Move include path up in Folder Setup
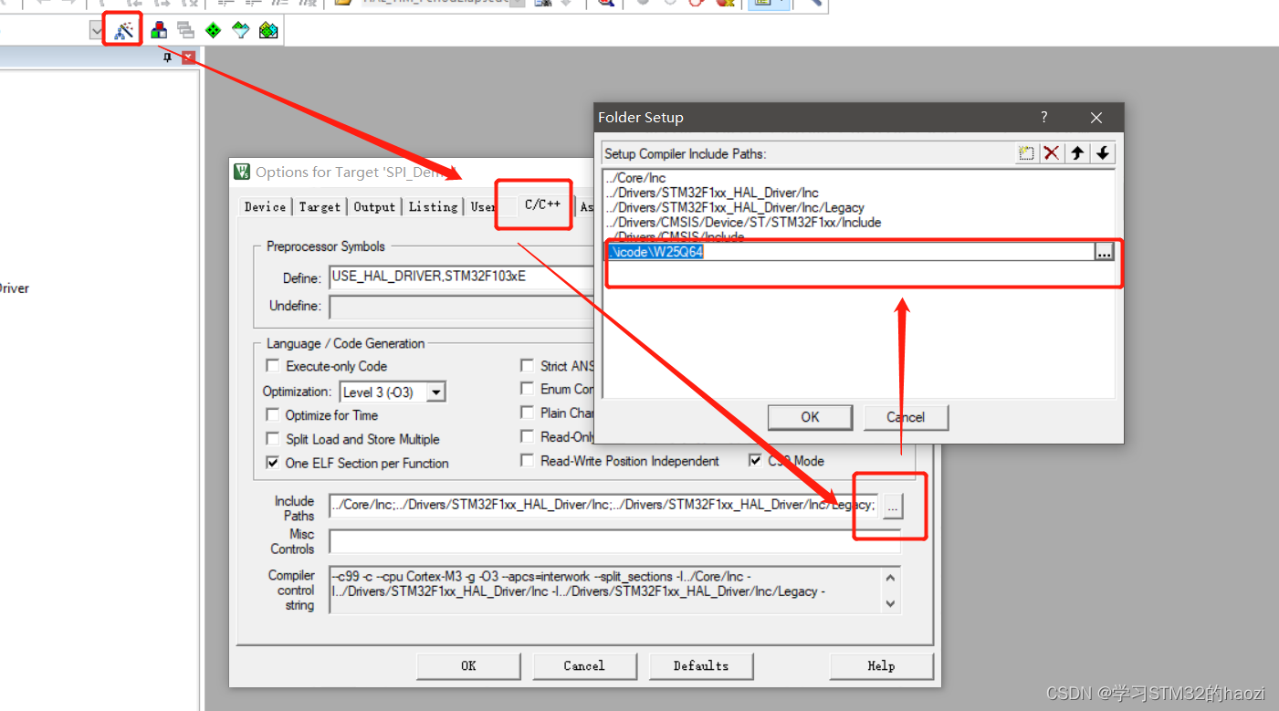This screenshot has height=711, width=1279. click(1077, 153)
